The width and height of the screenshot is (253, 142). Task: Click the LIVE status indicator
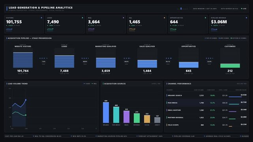[244, 9]
